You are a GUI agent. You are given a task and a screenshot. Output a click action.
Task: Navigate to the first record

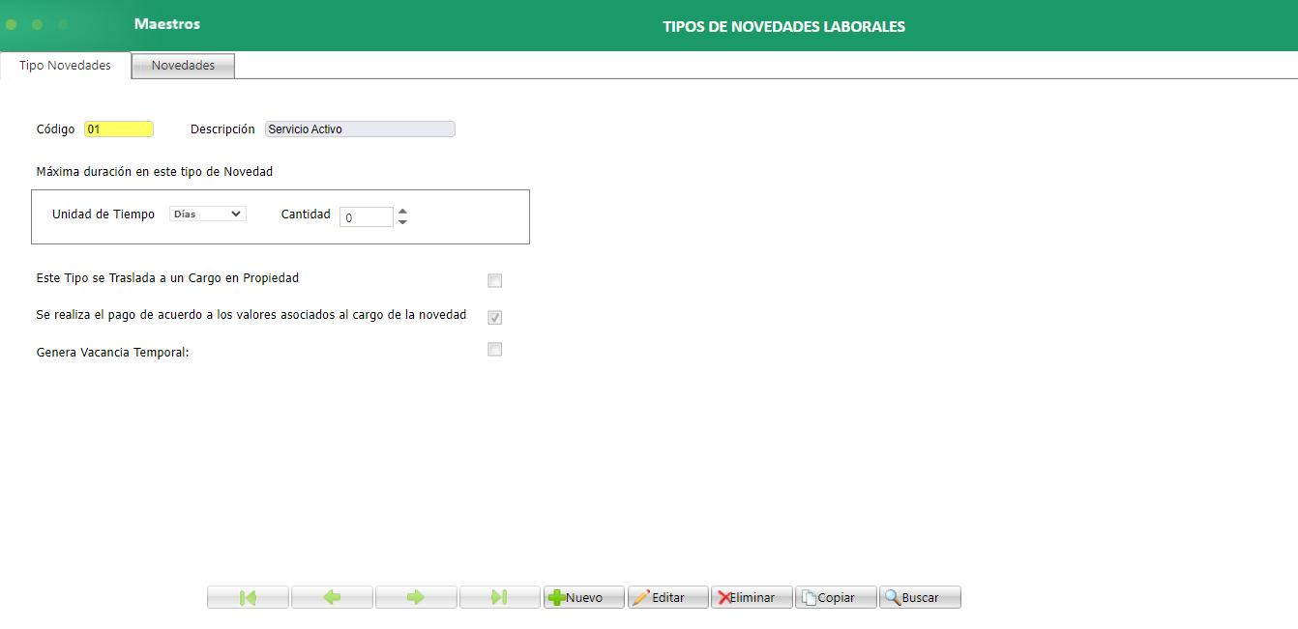pyautogui.click(x=248, y=597)
